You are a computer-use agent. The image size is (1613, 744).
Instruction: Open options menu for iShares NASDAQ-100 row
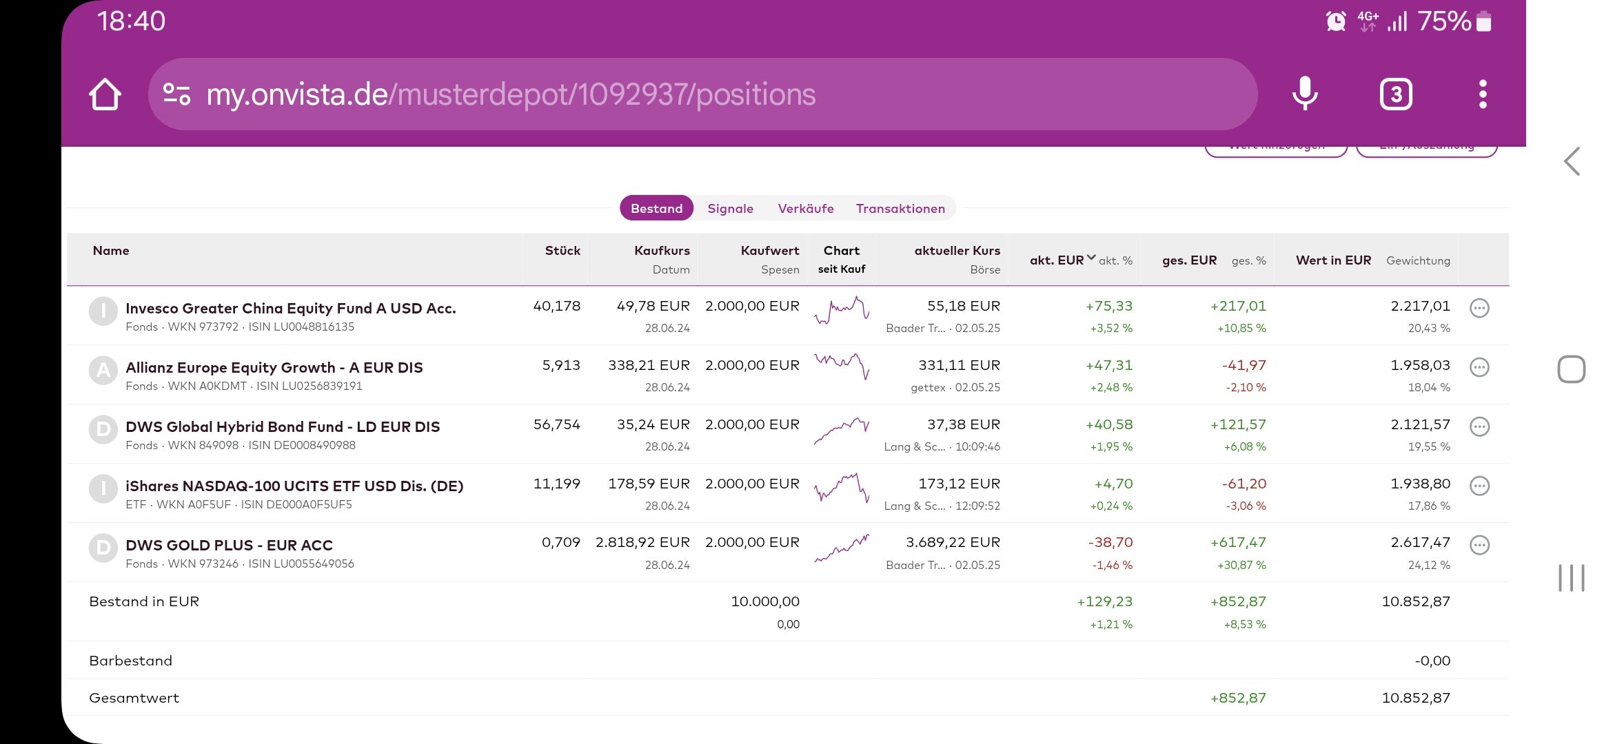click(x=1479, y=486)
